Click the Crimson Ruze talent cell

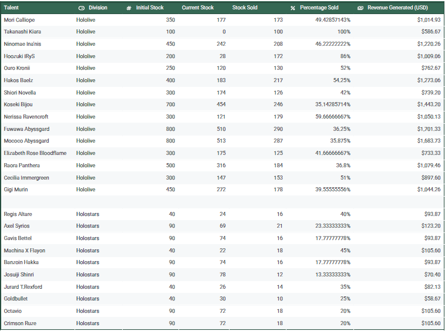pyautogui.click(x=20, y=323)
